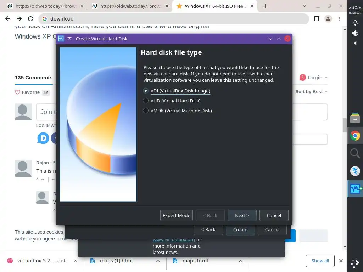Open virtualbox-5.2 deb download options chevron

tap(76, 261)
